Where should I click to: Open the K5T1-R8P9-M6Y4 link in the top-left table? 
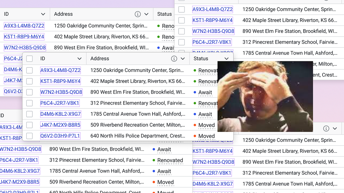(24, 37)
